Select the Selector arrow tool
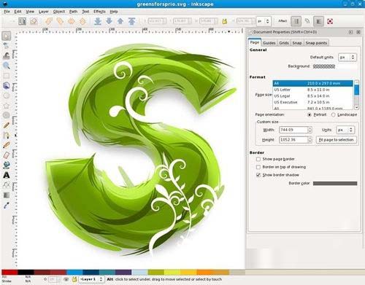This screenshot has height=285, width=365. 7,36
